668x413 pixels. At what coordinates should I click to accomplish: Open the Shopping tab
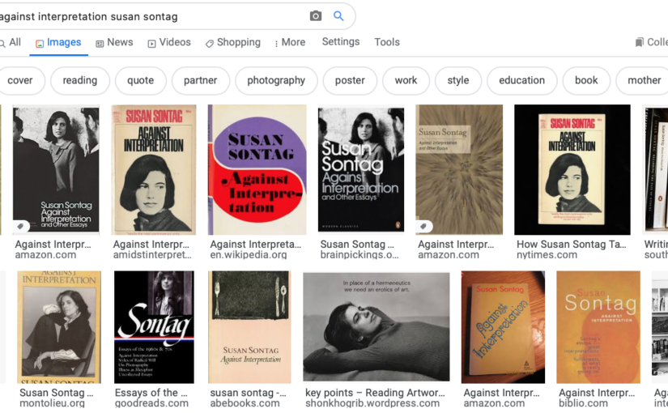pos(233,42)
